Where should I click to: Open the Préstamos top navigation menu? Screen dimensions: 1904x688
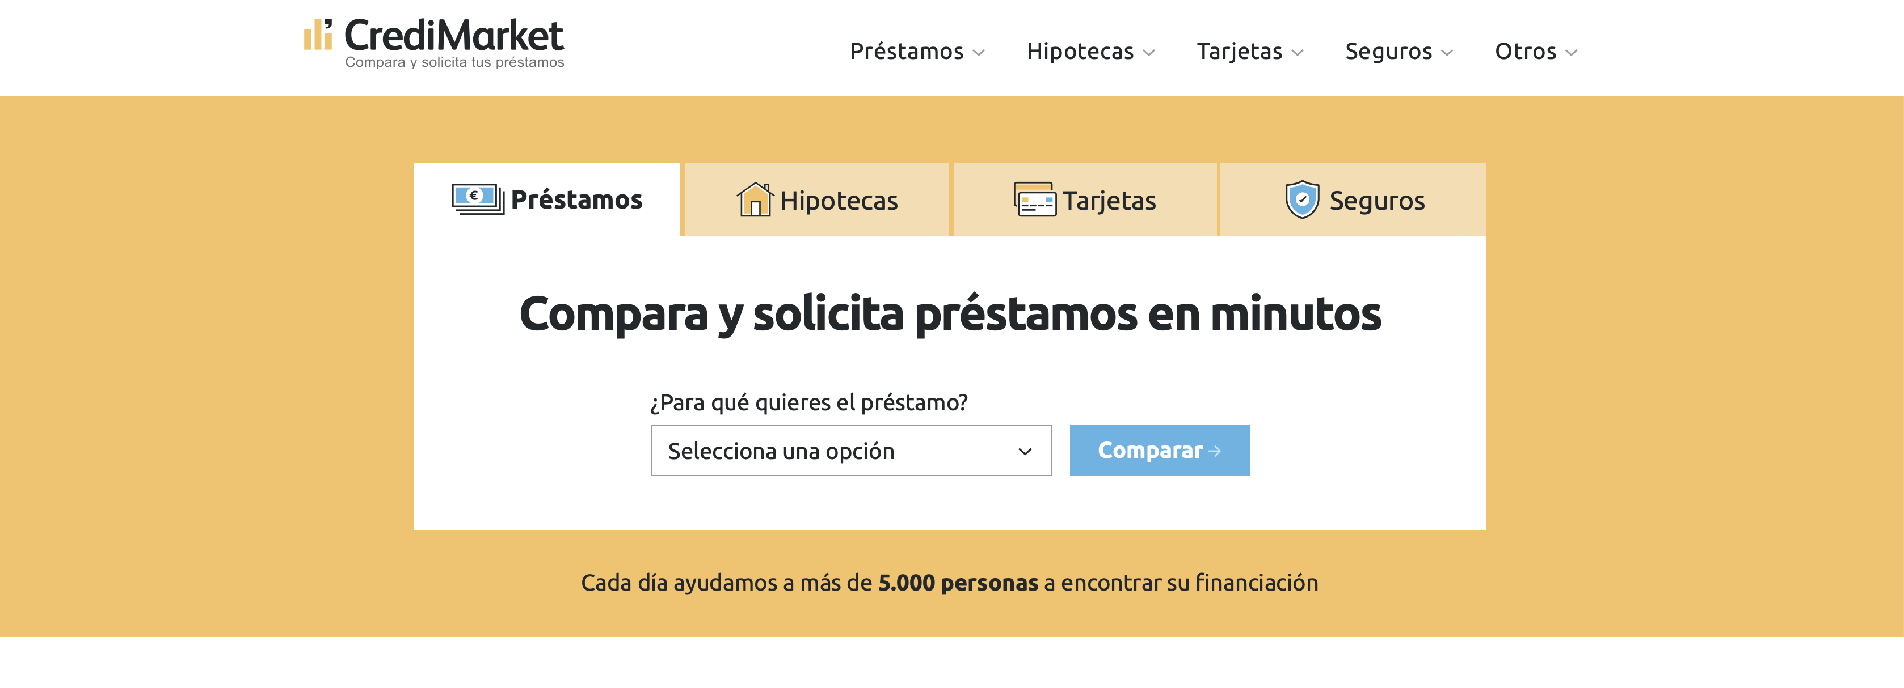(x=906, y=52)
